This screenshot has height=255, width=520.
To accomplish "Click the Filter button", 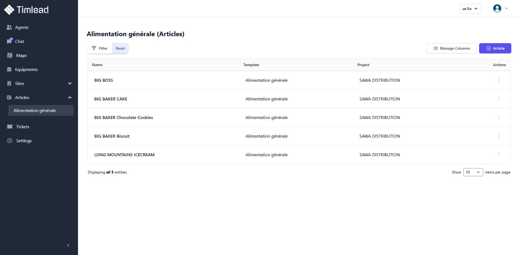I will click(99, 48).
